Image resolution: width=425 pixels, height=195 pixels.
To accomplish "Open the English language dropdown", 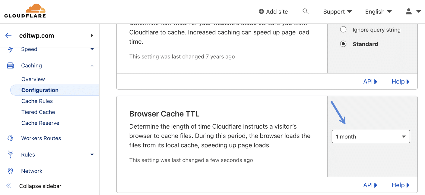I will tap(379, 12).
